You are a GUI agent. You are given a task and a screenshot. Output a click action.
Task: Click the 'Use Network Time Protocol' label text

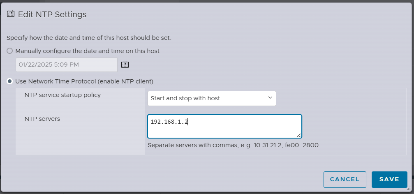point(84,81)
